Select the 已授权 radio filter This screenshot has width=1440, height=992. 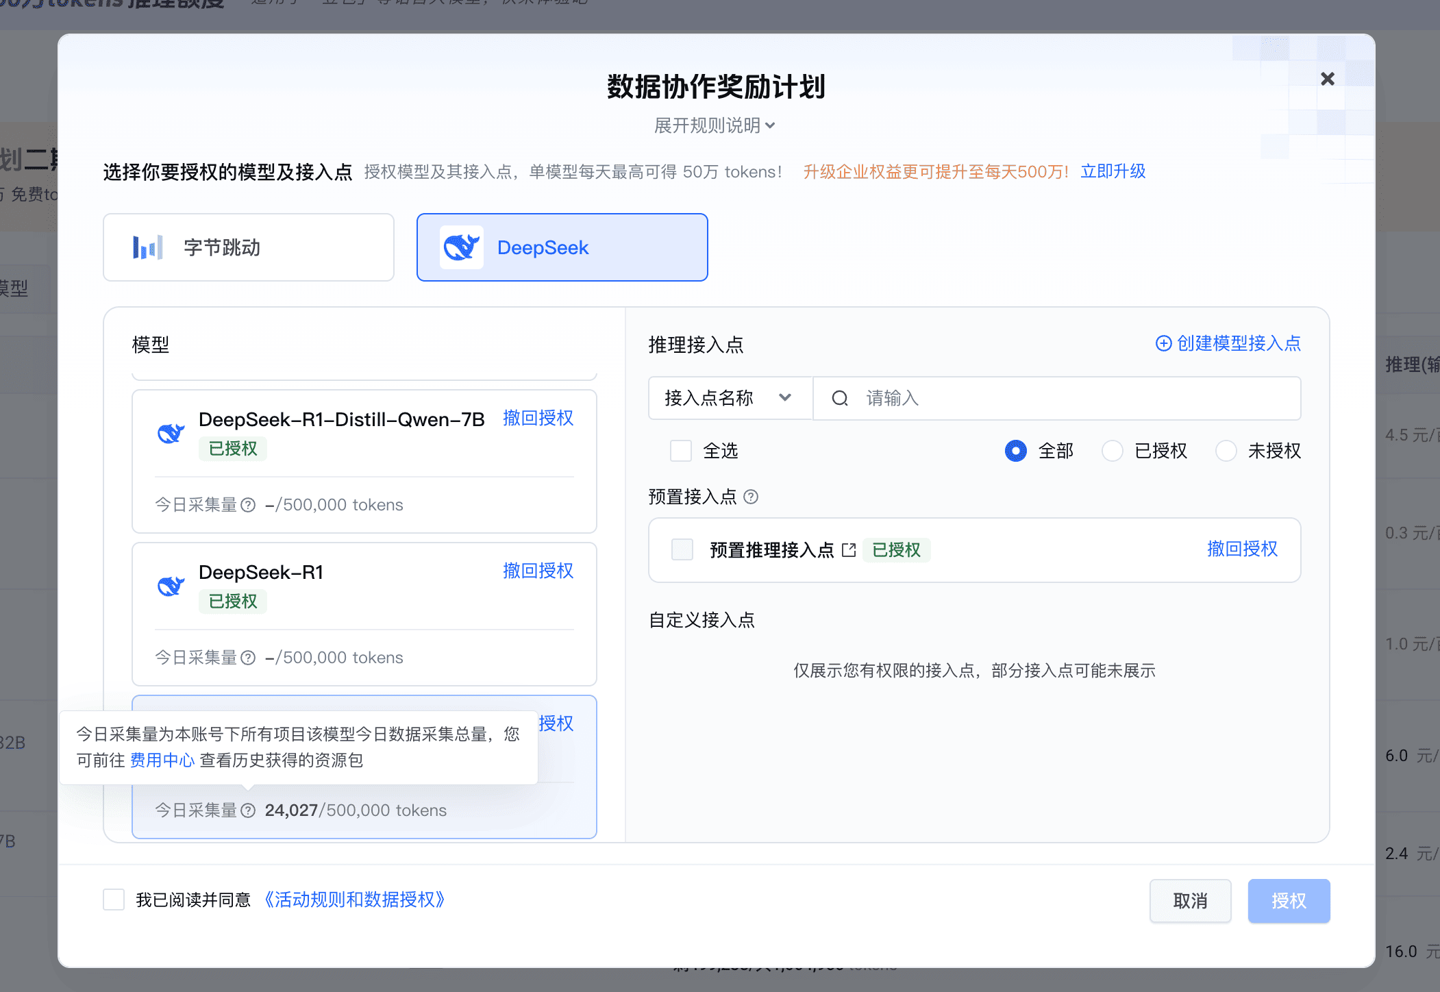[1112, 451]
